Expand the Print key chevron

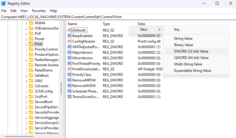[26, 44]
